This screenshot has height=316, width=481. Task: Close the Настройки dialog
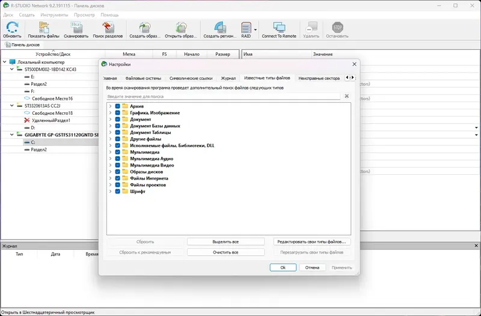[354, 64]
